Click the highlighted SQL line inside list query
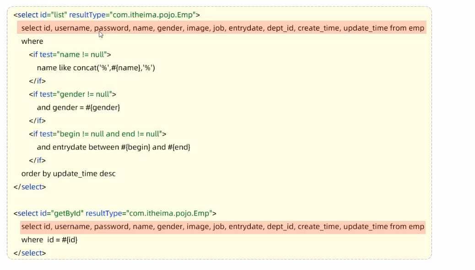The image size is (475, 270). coord(222,28)
